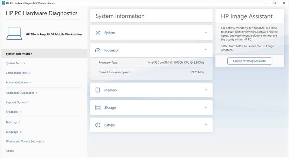Open Additional Diagnostics menu
The image size is (289, 158).
pyautogui.click(x=21, y=93)
